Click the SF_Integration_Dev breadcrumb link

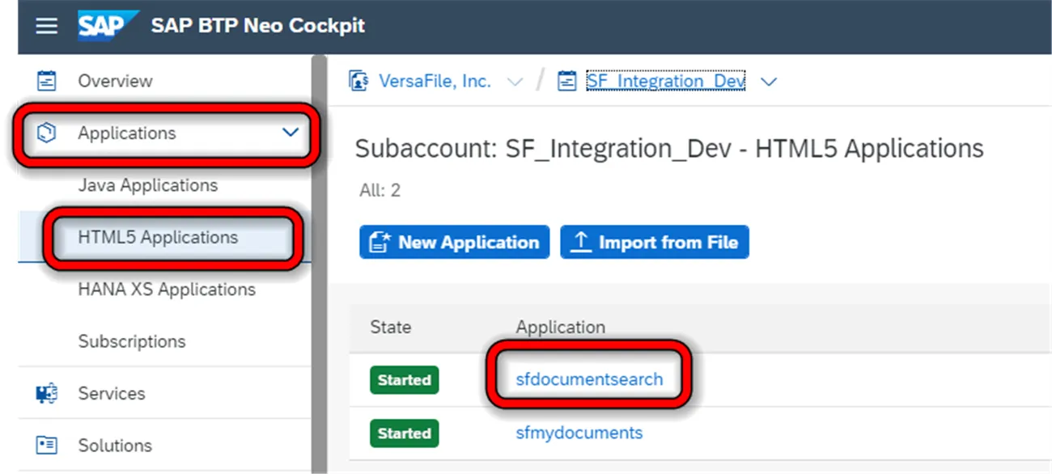[x=666, y=81]
